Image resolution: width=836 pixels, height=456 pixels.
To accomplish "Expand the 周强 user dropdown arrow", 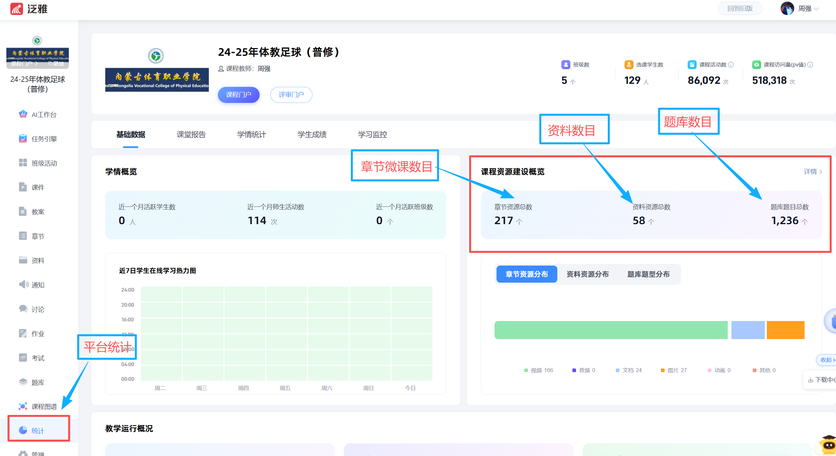I will tap(817, 9).
